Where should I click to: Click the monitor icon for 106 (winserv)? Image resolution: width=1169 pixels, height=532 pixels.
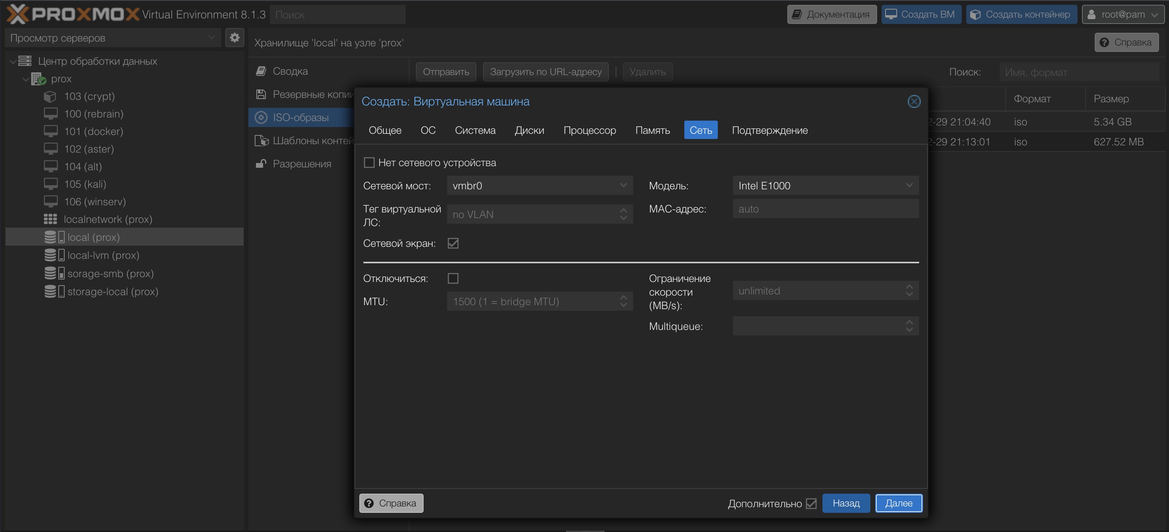coord(50,202)
